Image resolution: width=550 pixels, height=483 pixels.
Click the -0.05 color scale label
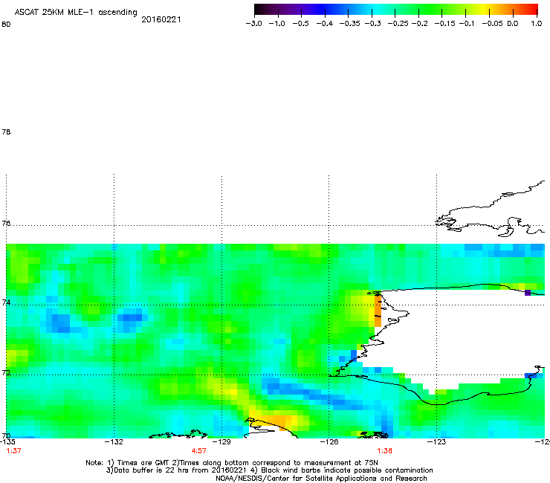click(493, 24)
